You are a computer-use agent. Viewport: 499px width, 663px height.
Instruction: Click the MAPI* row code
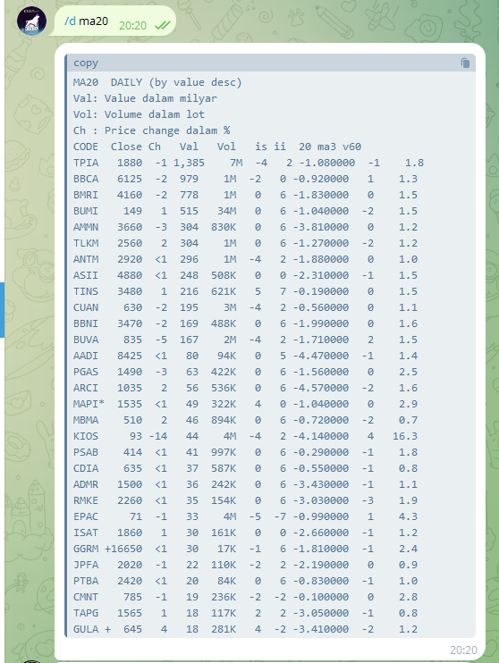89,403
